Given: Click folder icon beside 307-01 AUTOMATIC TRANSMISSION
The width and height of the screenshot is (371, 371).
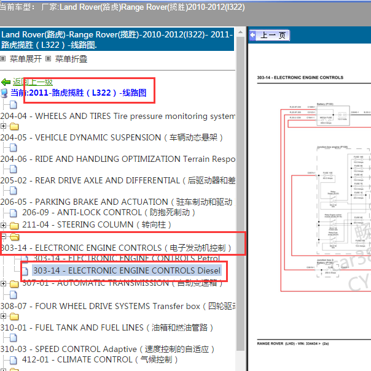Looking at the screenshot, I should pos(14,284).
